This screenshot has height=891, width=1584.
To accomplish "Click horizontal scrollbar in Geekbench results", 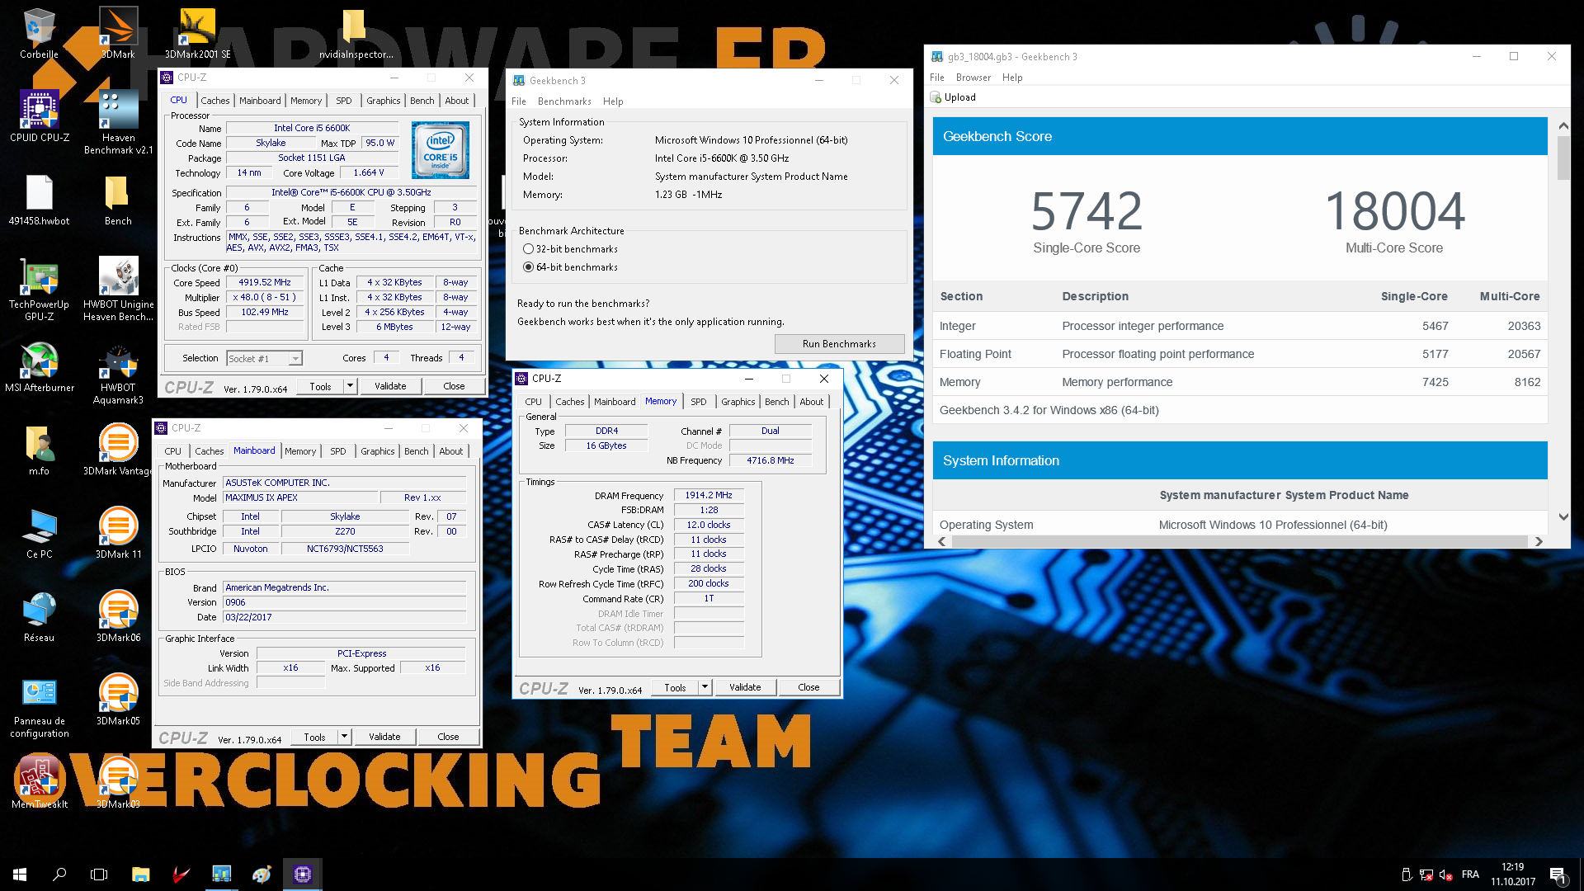I will pos(1239,541).
